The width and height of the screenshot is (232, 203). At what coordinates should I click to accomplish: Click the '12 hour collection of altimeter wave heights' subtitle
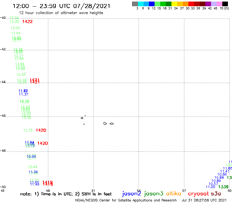click(x=61, y=13)
